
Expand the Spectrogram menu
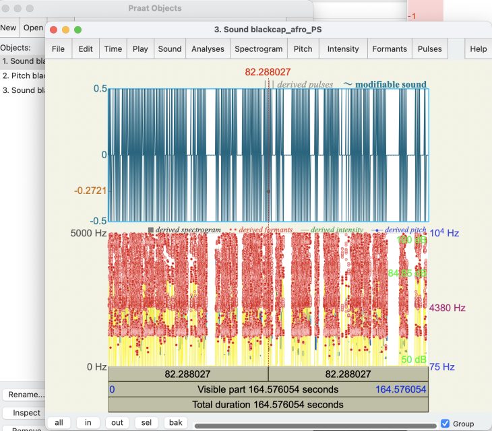257,48
